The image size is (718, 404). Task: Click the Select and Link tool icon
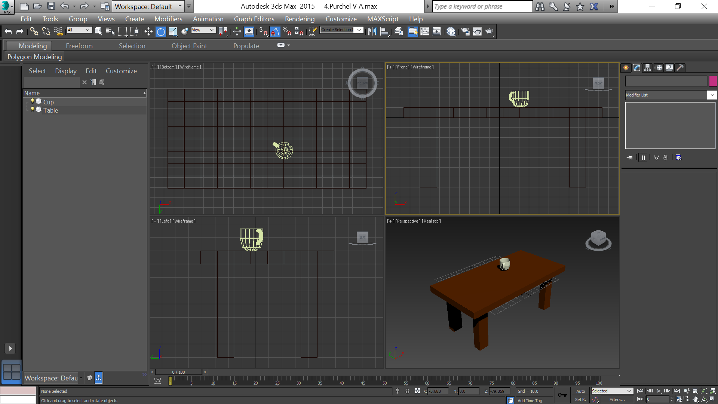pos(34,31)
